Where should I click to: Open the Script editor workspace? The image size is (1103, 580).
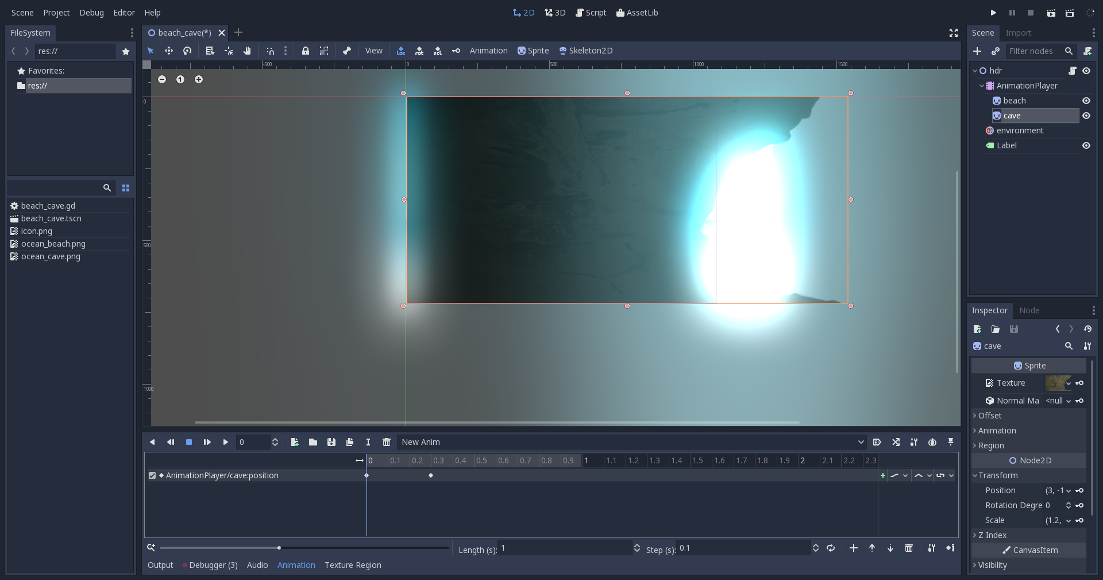click(591, 12)
